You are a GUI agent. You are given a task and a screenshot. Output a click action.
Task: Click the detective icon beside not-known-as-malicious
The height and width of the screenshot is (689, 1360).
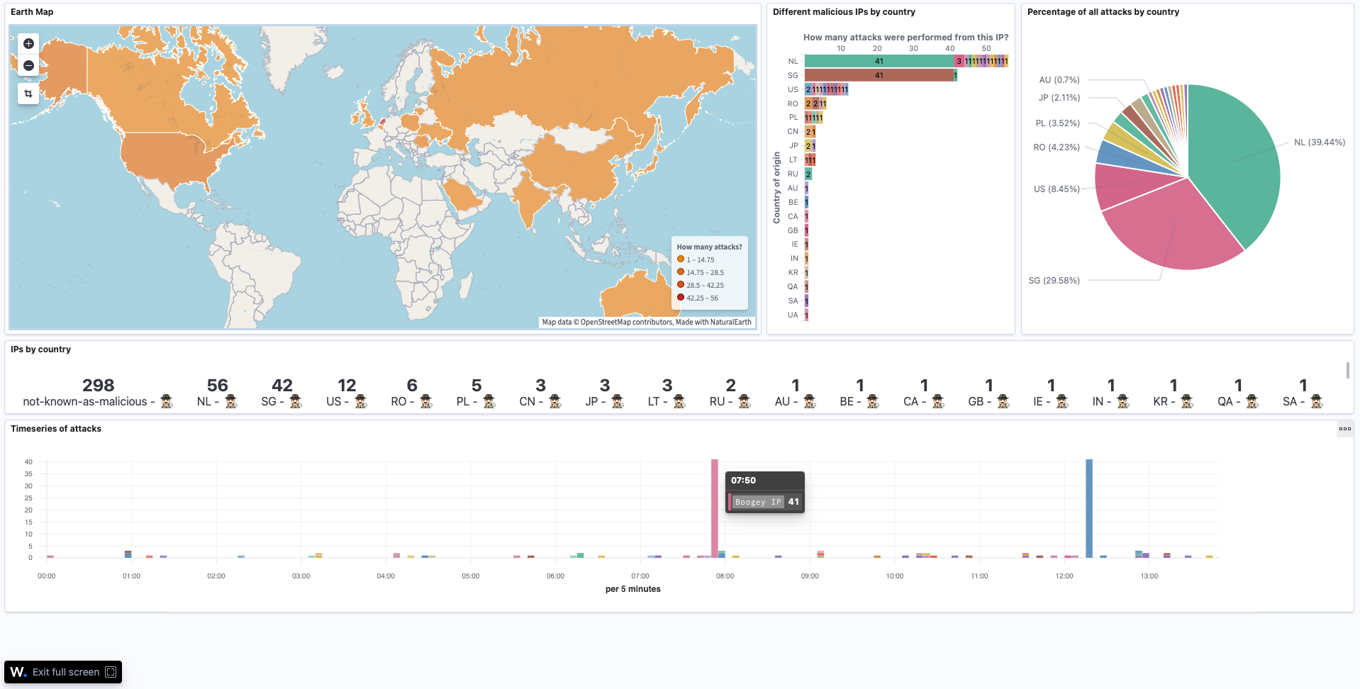click(x=167, y=401)
